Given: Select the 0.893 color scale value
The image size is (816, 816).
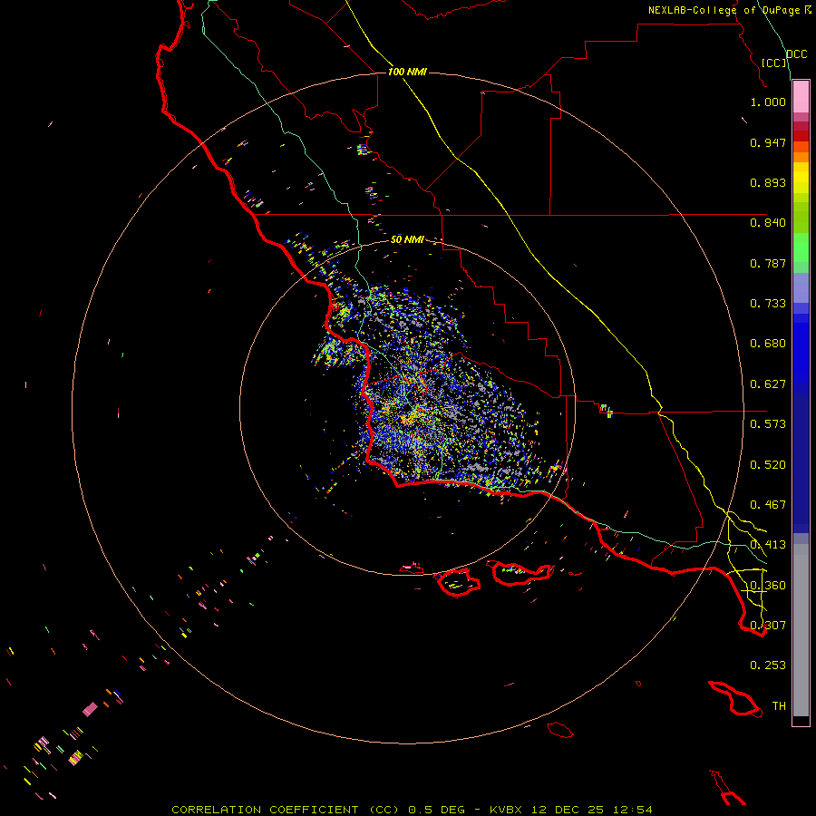Looking at the screenshot, I should click(x=768, y=182).
